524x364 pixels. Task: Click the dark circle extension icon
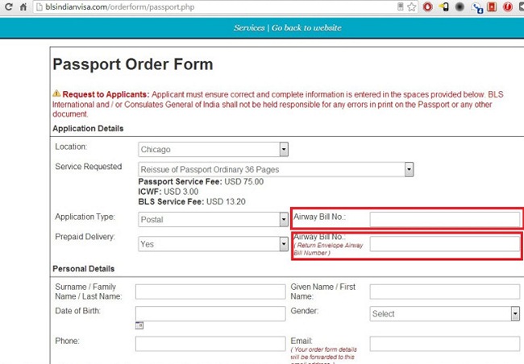(459, 6)
